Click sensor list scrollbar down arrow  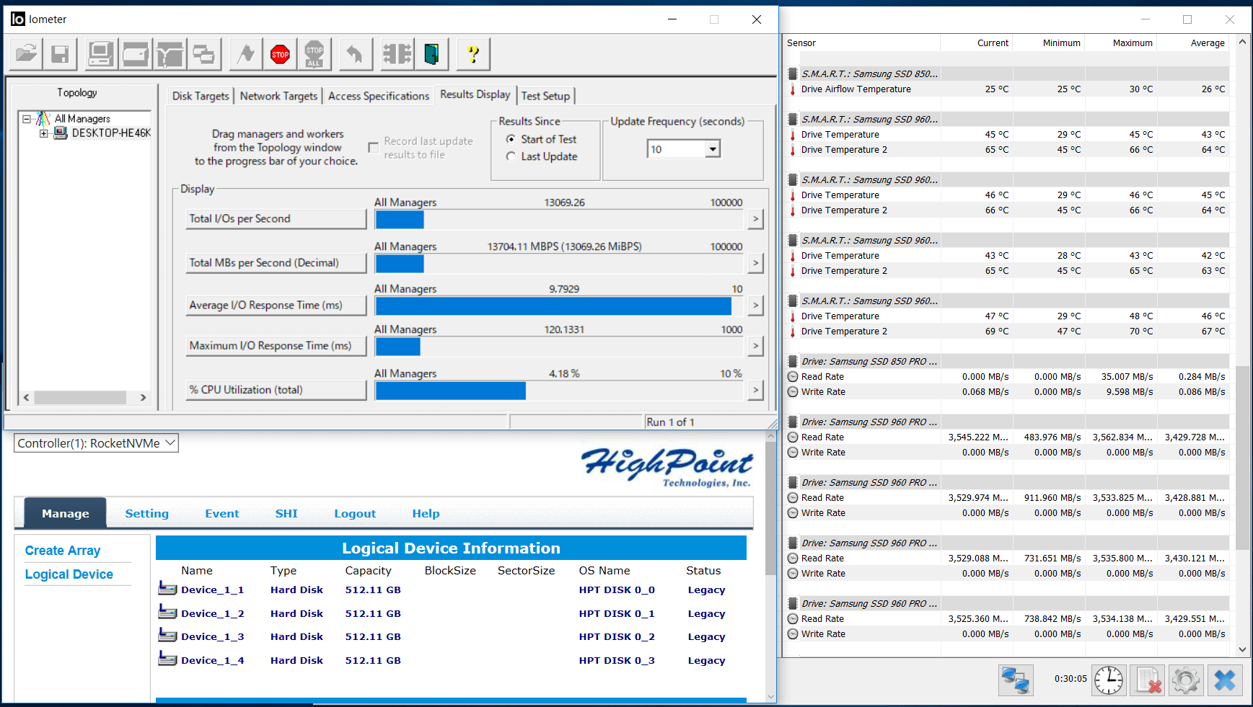[x=1242, y=649]
